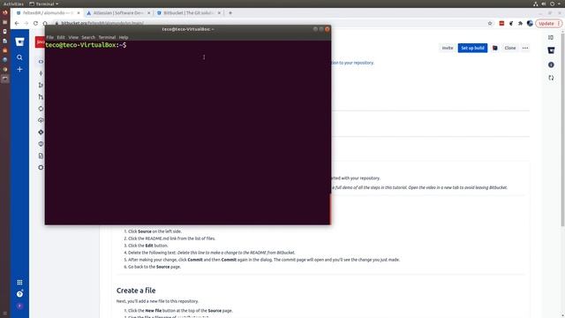This screenshot has width=565, height=318.
Task: Open the Chrome profile avatar
Action: [x=530, y=24]
